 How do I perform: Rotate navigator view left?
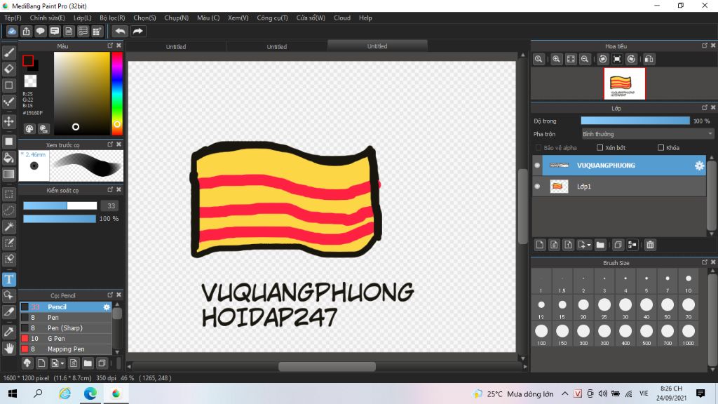tap(603, 59)
